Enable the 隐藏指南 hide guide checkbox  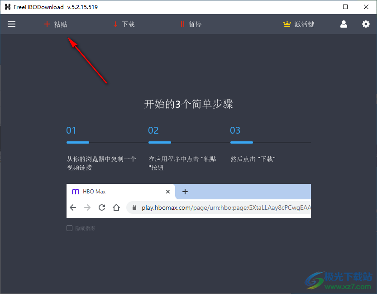pos(70,228)
